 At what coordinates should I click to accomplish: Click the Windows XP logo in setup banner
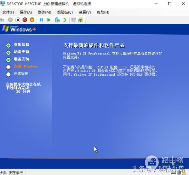[x=19, y=29]
